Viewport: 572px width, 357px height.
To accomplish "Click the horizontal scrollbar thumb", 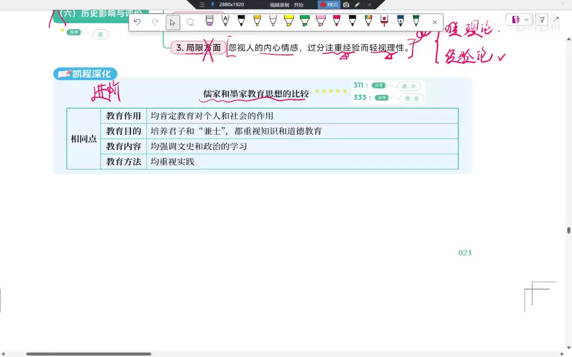I will 89,354.
